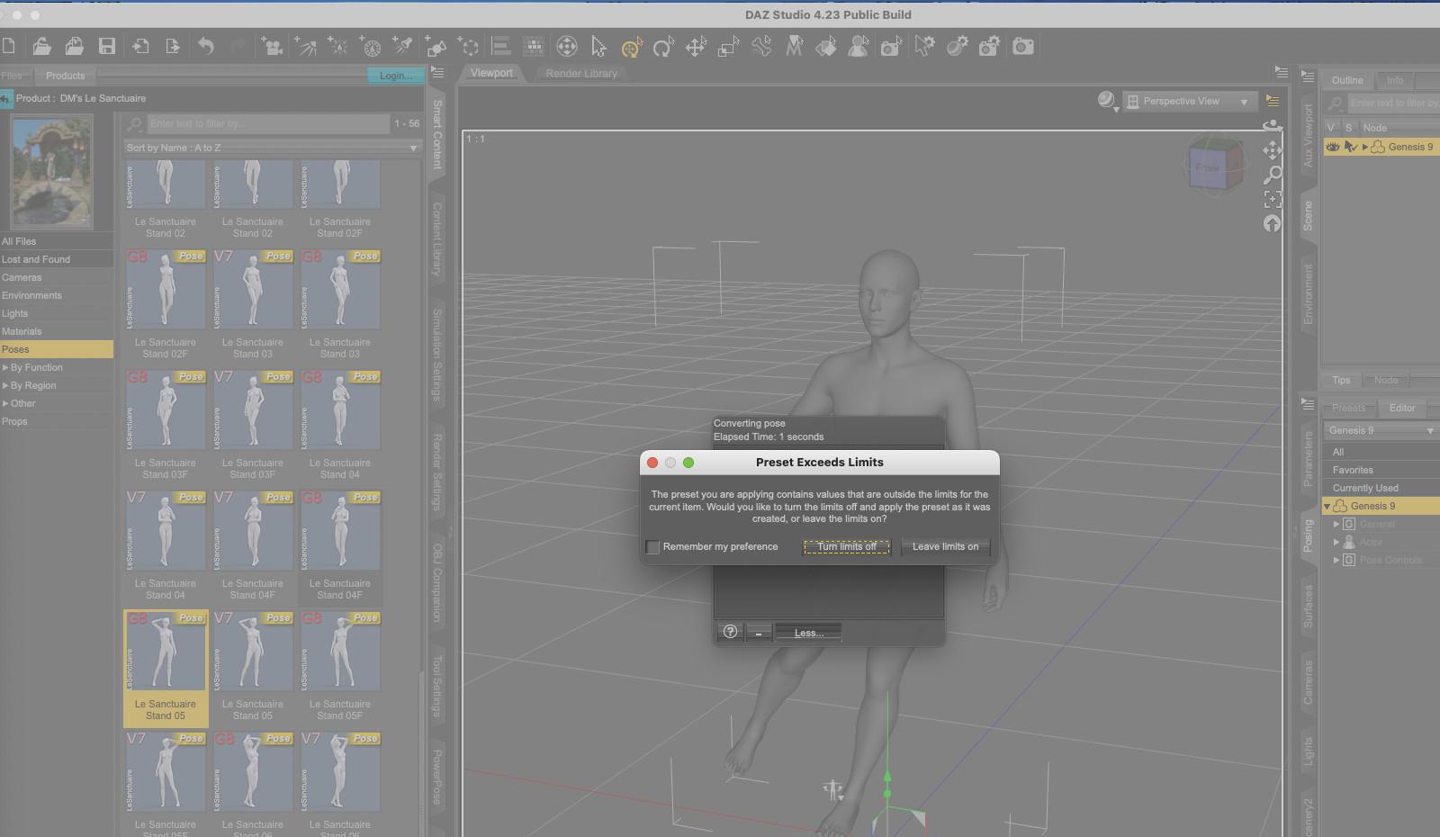
Task: Toggle Genesis 9 selectable arrow icon
Action: click(x=1350, y=147)
